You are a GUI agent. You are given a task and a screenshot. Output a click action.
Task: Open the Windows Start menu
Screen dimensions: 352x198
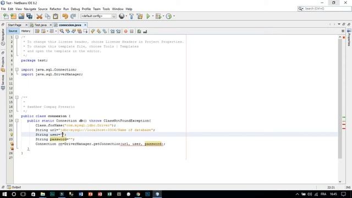[4, 194]
